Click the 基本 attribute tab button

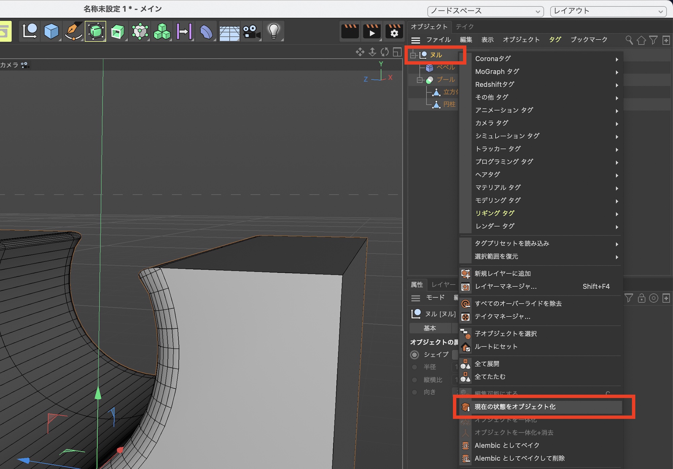tap(430, 328)
